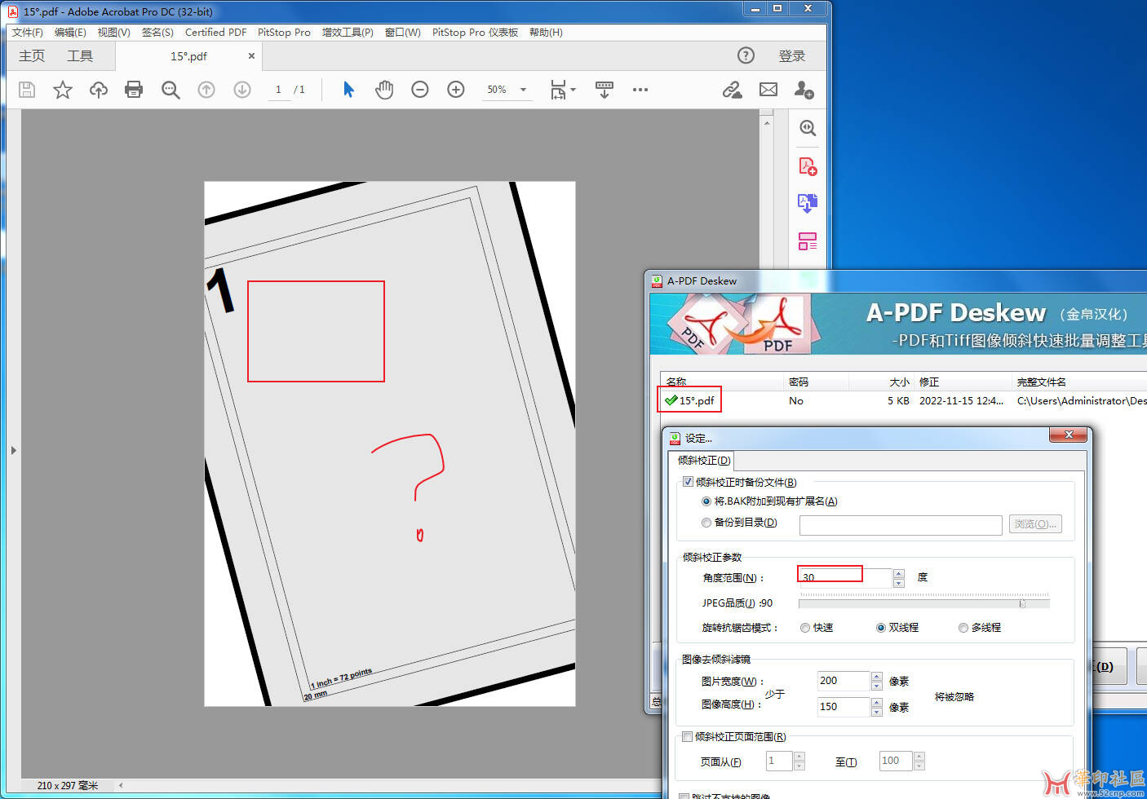Toggle backup file when deskewing checkbox
Screen dimensions: 1147x799
[688, 482]
